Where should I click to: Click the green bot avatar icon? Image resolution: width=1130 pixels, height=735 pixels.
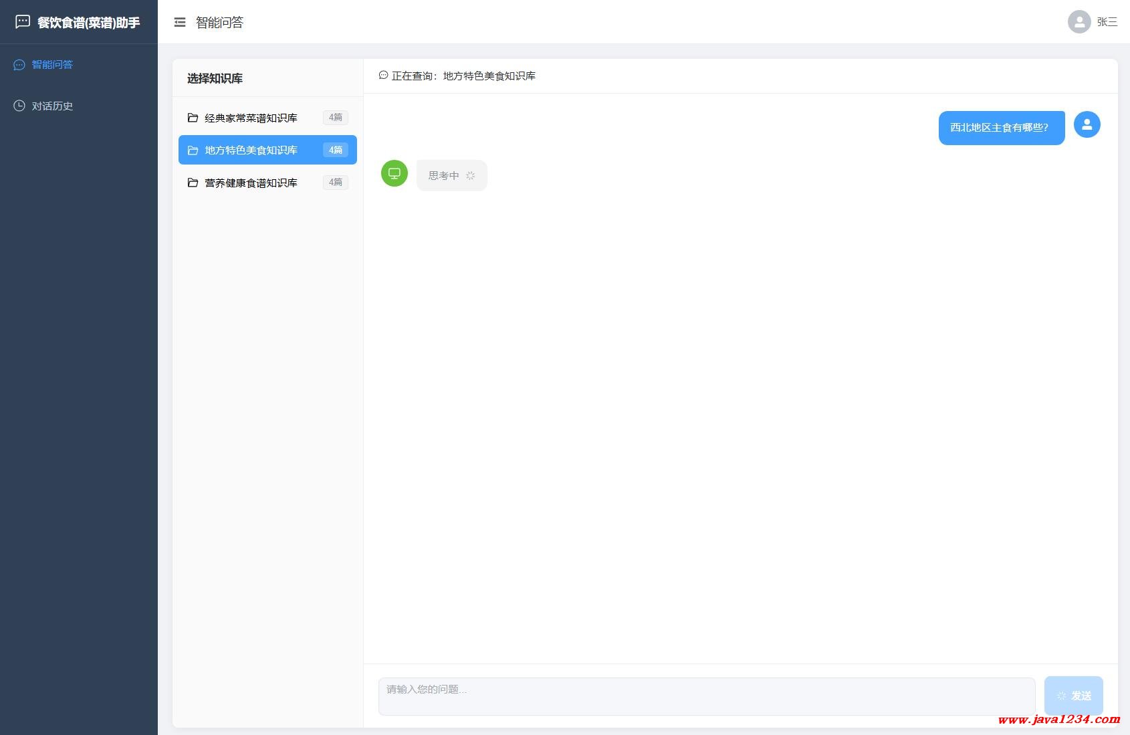click(x=394, y=174)
